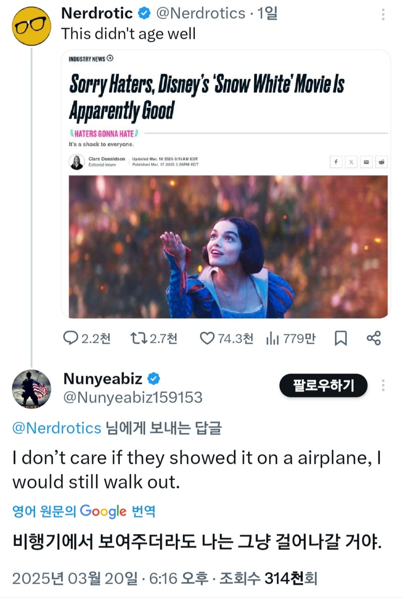Open the reply comments on Nerdrotic's post

(x=70, y=338)
